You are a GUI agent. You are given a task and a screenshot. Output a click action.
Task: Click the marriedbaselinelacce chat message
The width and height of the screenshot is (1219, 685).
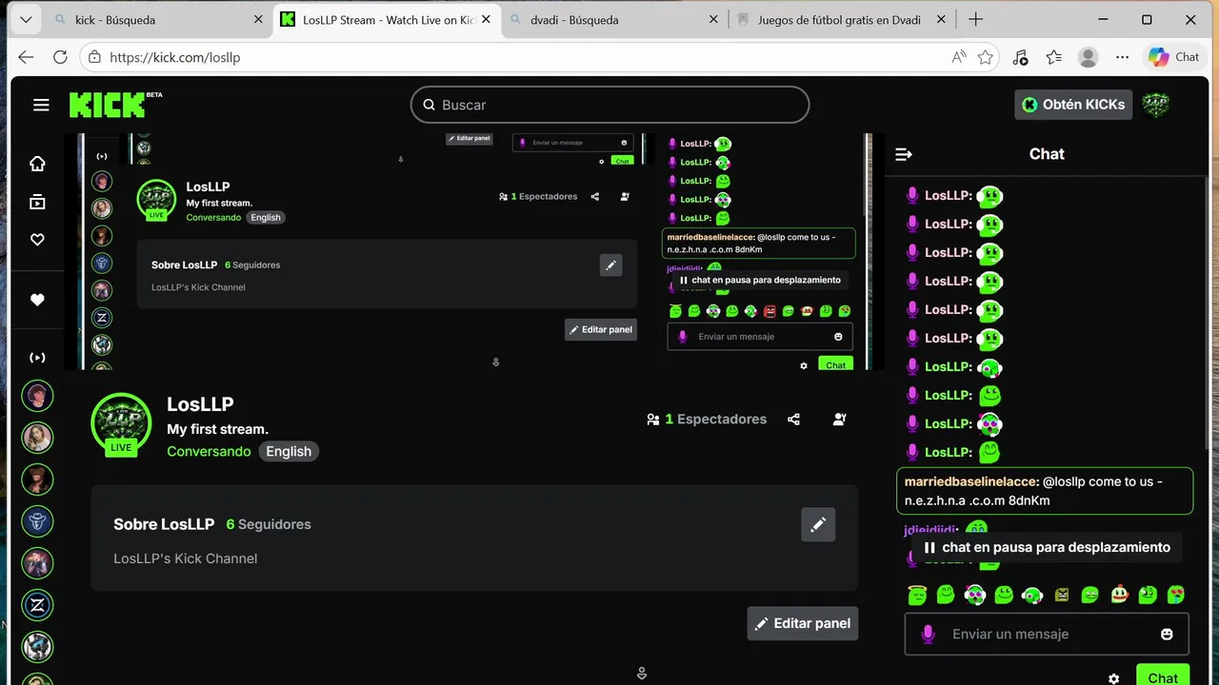coord(1045,491)
